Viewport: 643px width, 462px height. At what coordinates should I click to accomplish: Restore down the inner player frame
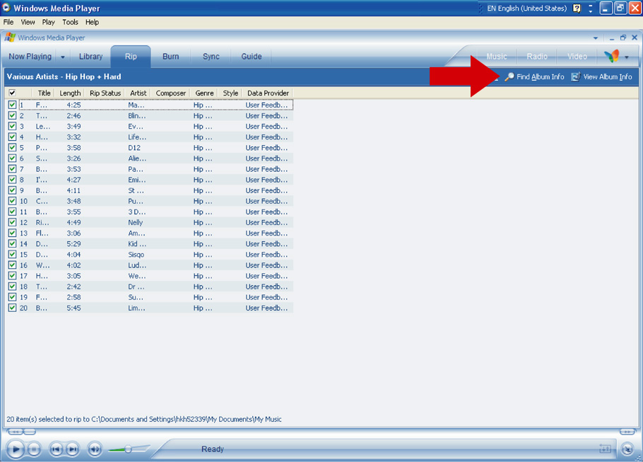click(623, 37)
